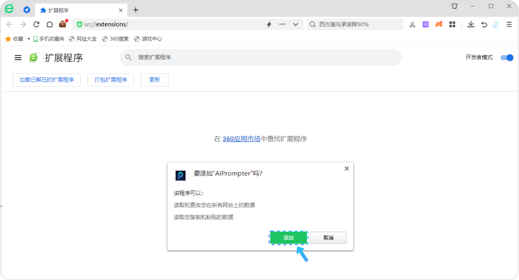Click 加载已解压的扩展程序 button
The image size is (519, 280).
point(47,80)
